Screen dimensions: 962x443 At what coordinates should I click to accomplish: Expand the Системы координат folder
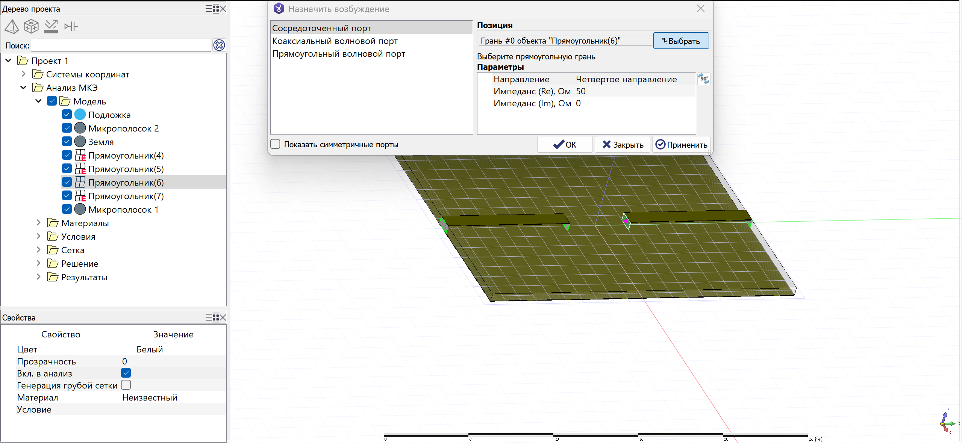click(23, 74)
